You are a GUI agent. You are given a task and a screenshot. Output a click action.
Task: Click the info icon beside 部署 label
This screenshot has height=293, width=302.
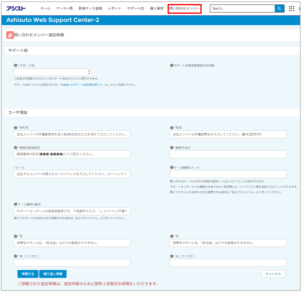(172, 127)
